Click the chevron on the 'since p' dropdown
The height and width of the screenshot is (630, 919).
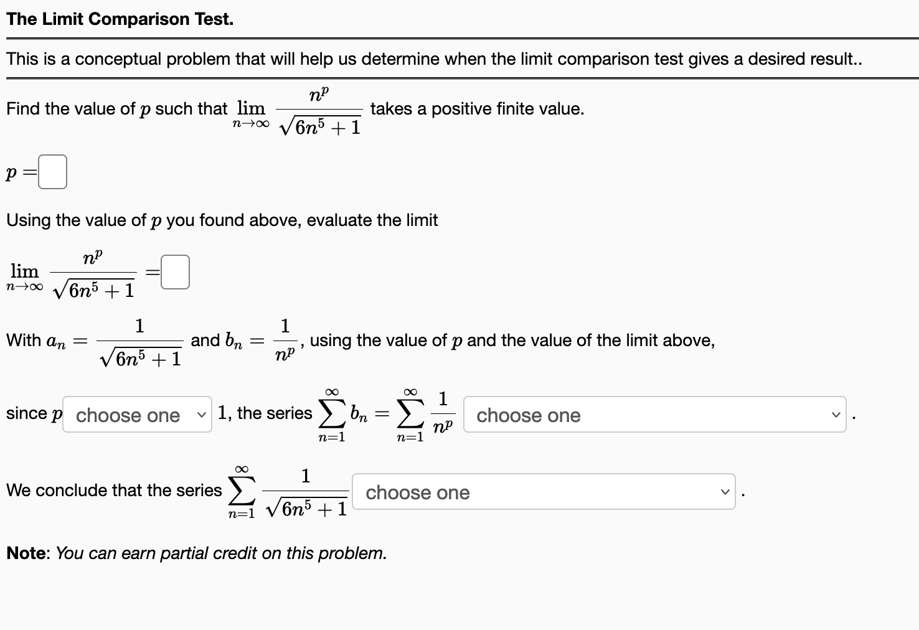pos(200,415)
